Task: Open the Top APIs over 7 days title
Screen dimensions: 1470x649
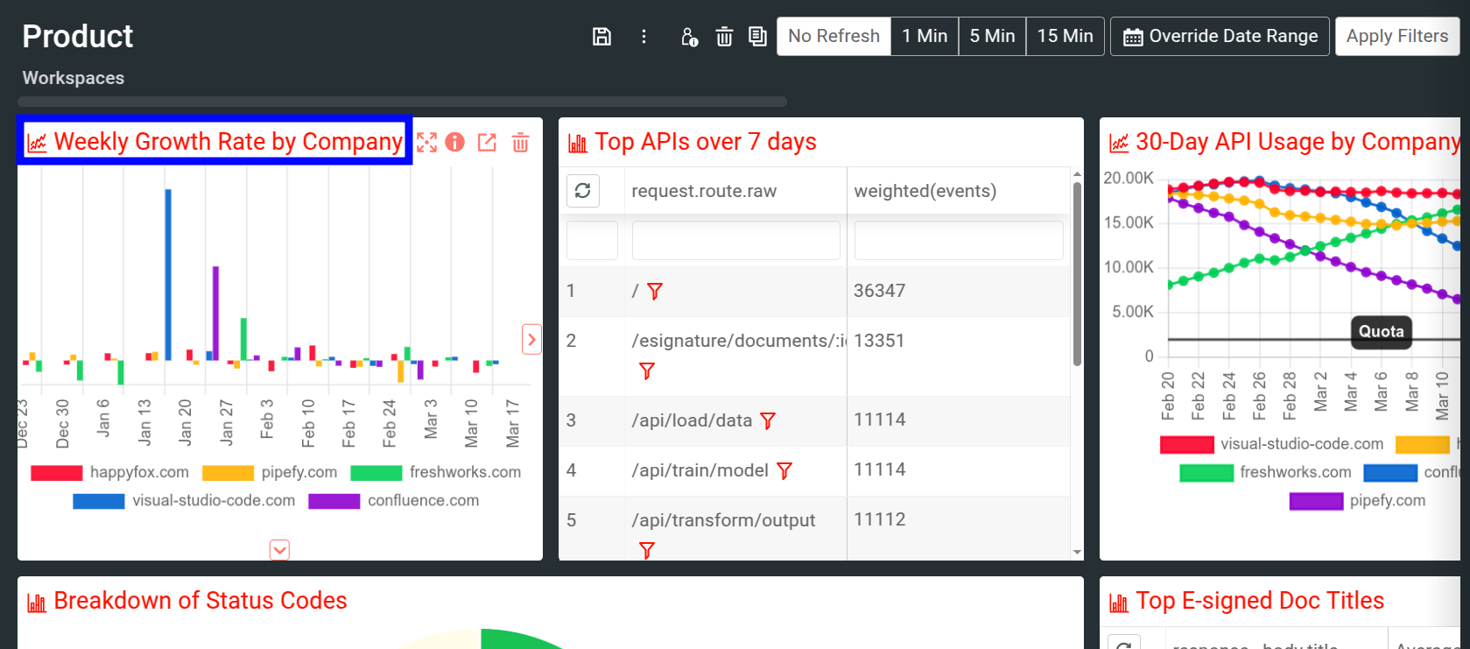Action: tap(705, 142)
